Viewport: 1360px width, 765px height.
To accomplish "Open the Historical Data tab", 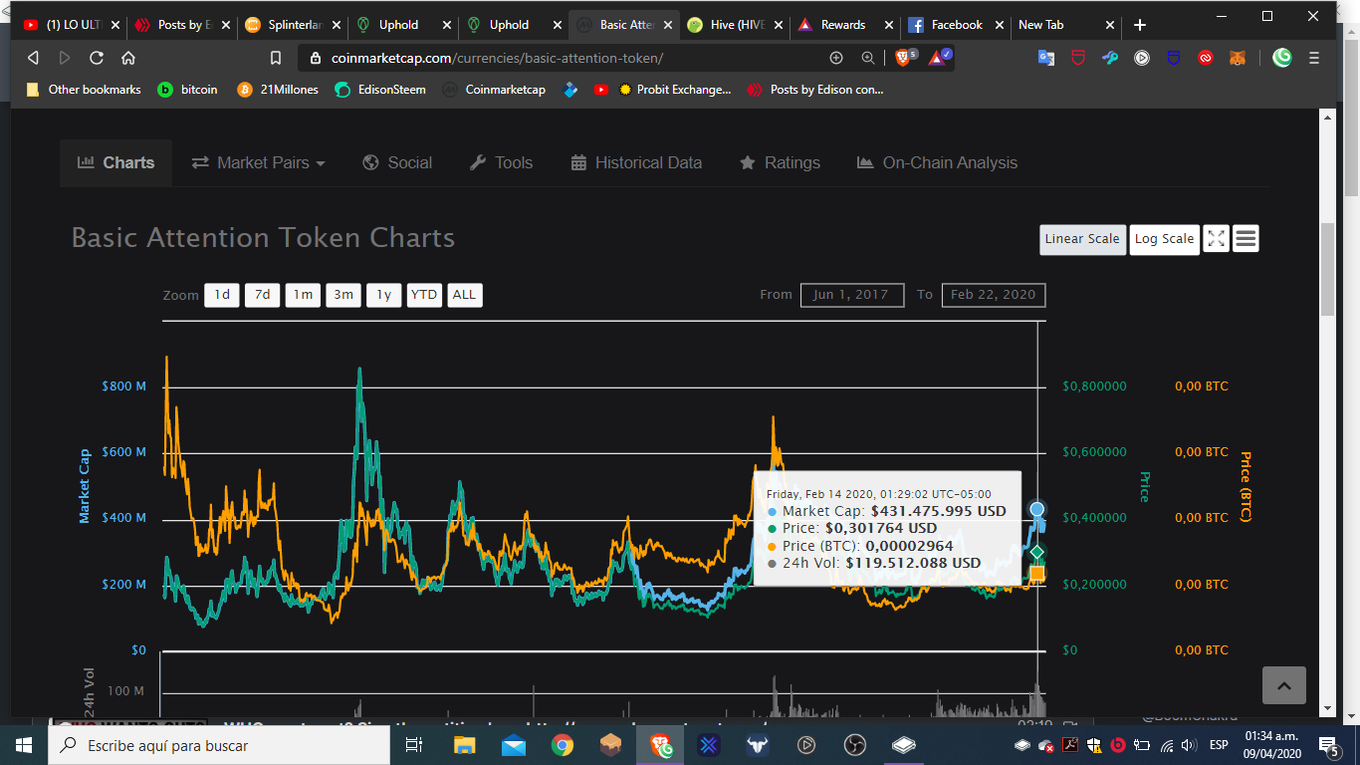I will [x=636, y=162].
